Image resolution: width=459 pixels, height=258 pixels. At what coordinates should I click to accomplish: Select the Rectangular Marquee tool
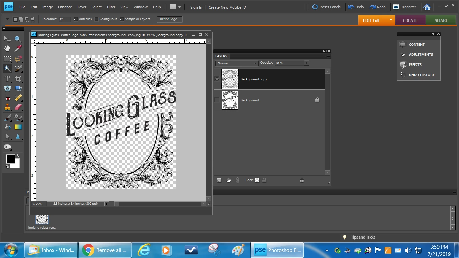click(7, 59)
